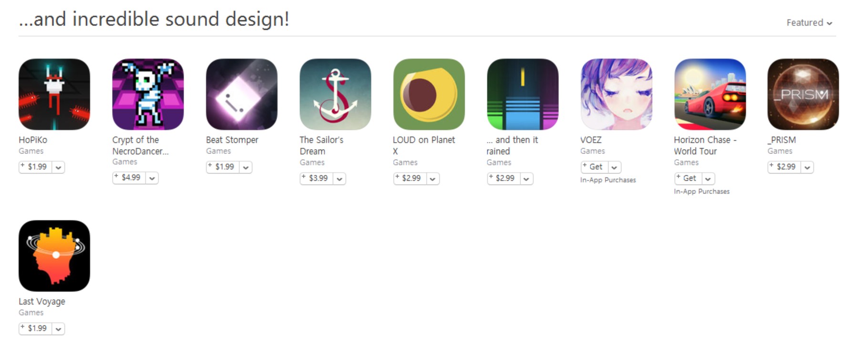Open the VOEZ anime girl icon
The height and width of the screenshot is (346, 845).
[x=616, y=94]
